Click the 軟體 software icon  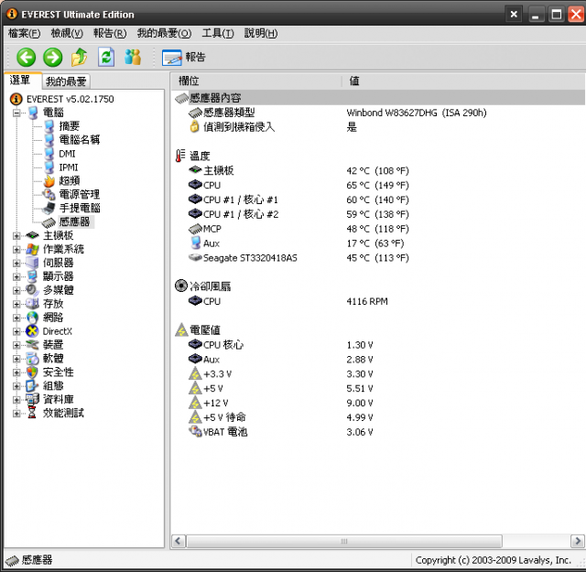[33, 359]
